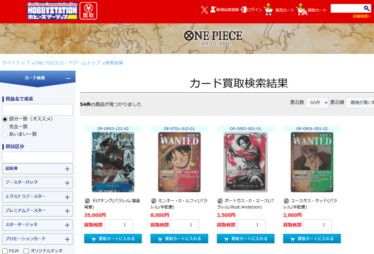Select the 完全一致 radio button
Image resolution: width=374 pixels, height=254 pixels.
coord(5,127)
